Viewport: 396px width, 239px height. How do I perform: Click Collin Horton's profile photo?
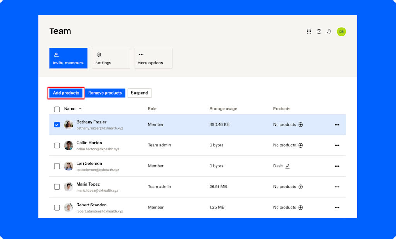(x=68, y=145)
